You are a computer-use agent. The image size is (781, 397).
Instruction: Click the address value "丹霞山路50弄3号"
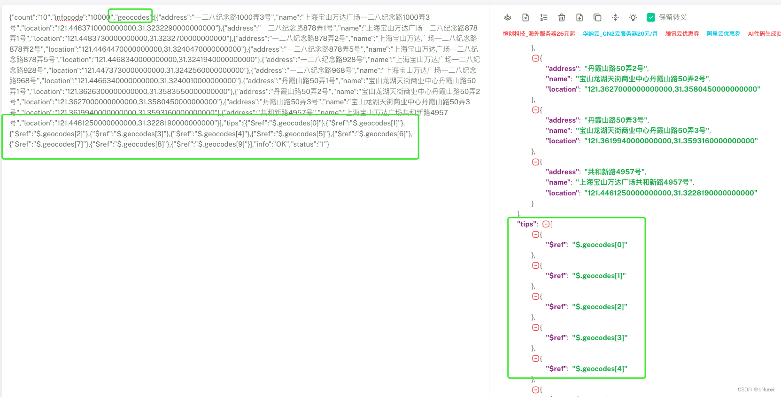pyautogui.click(x=616, y=120)
